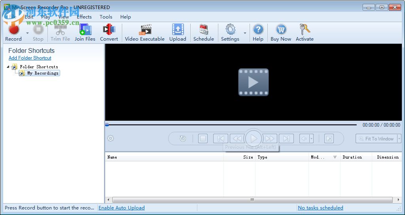Create a Video Executable
Image resolution: width=405 pixels, height=215 pixels.
tap(145, 33)
